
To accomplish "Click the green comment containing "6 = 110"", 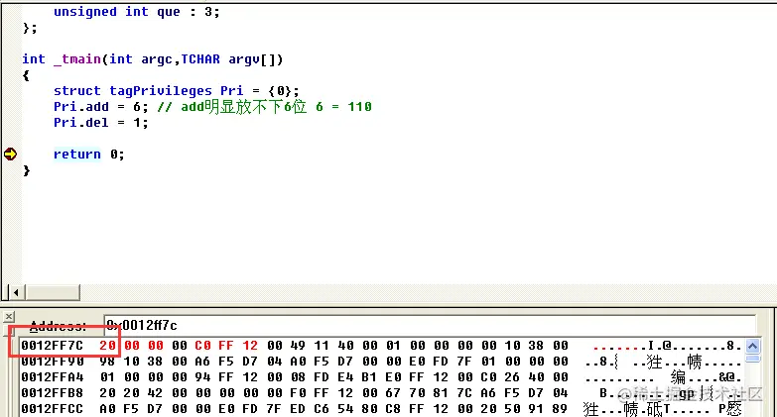I will pos(265,107).
